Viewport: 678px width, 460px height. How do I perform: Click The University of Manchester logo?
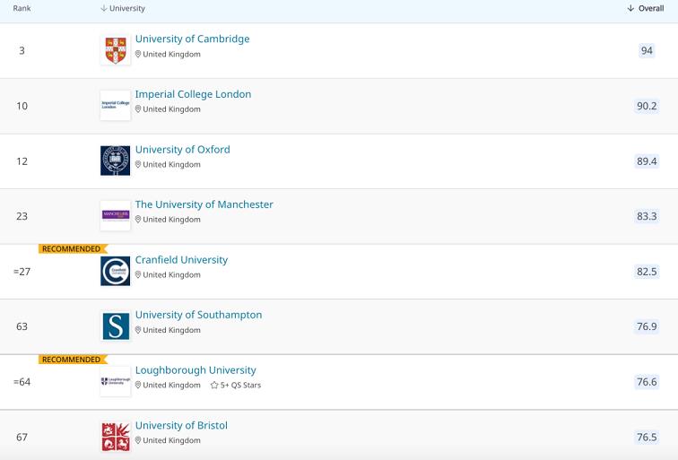pyautogui.click(x=115, y=215)
